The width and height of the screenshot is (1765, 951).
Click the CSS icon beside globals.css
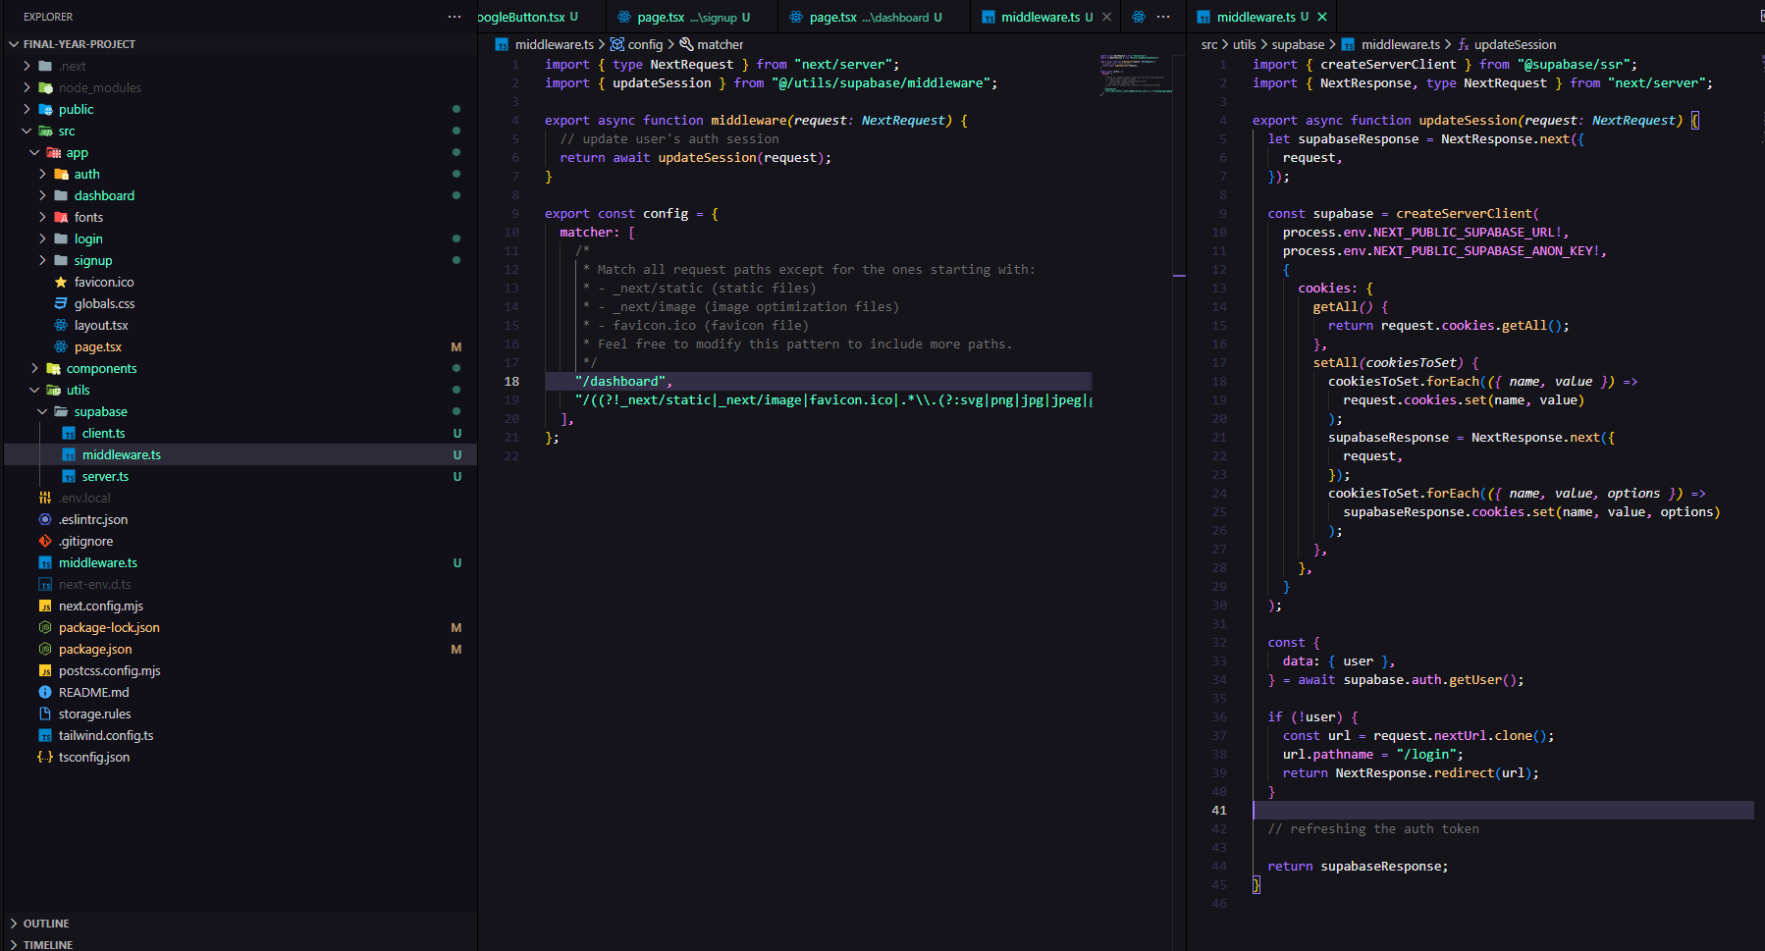61,304
